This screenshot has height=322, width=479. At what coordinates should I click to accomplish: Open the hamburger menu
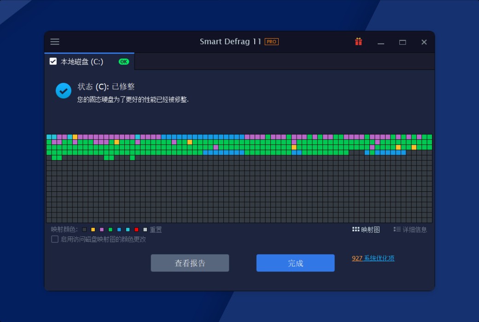55,42
